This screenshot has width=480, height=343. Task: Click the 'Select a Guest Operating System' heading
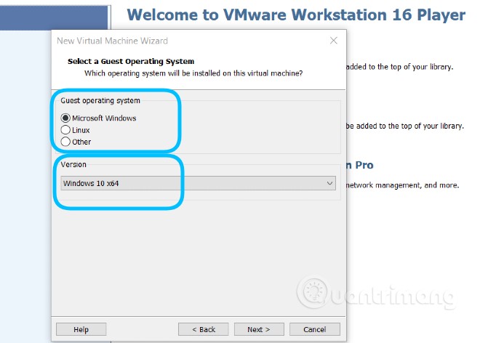point(131,62)
